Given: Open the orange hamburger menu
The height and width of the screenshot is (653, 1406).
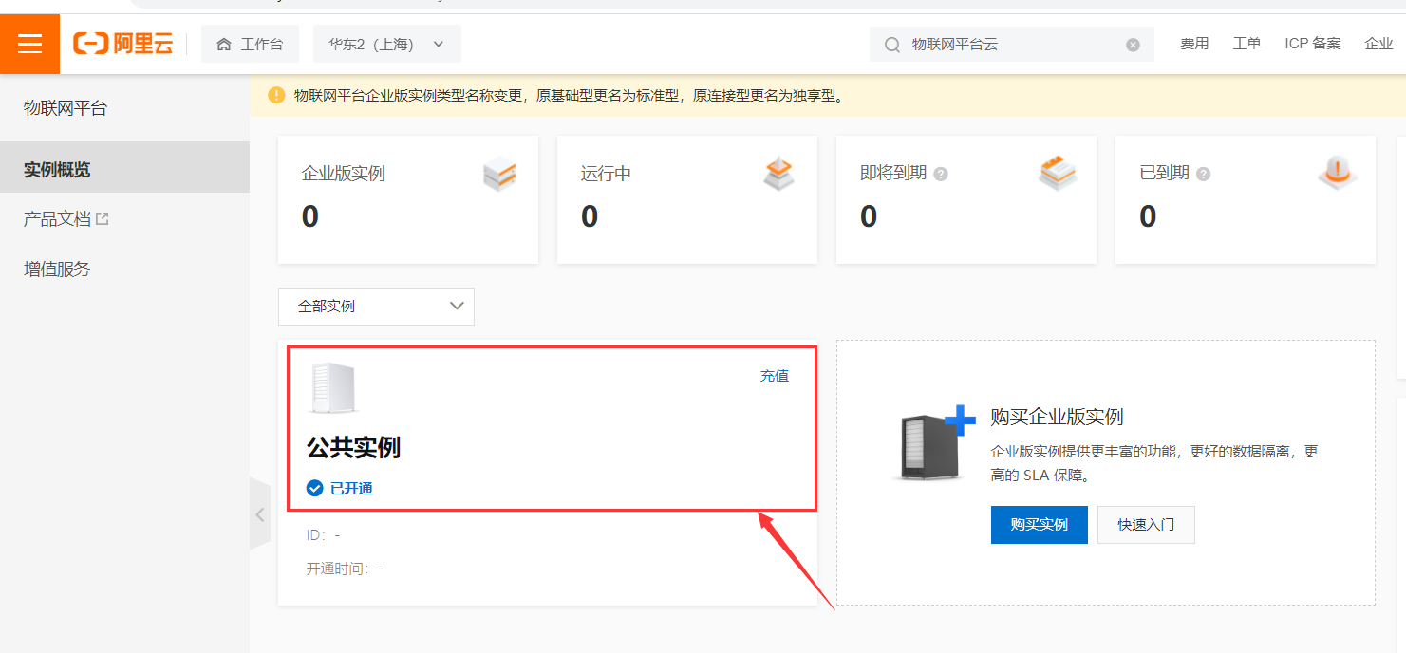Looking at the screenshot, I should coord(29,44).
